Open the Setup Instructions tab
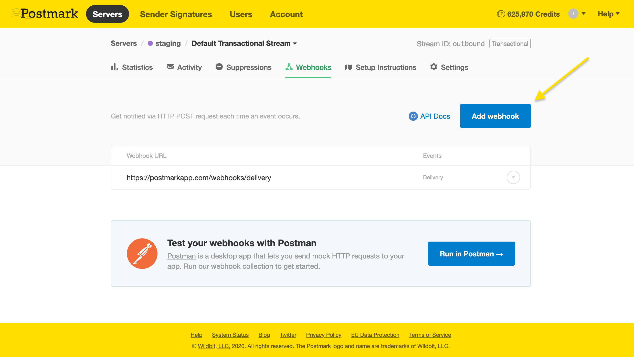 [381, 67]
